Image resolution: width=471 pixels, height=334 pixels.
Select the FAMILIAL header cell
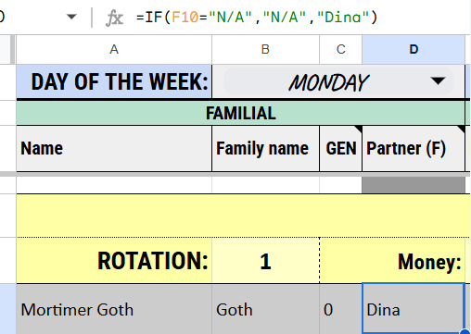point(240,113)
